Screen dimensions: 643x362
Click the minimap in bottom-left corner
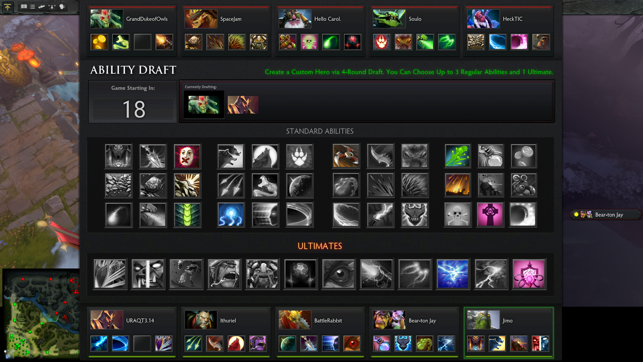(x=40, y=313)
